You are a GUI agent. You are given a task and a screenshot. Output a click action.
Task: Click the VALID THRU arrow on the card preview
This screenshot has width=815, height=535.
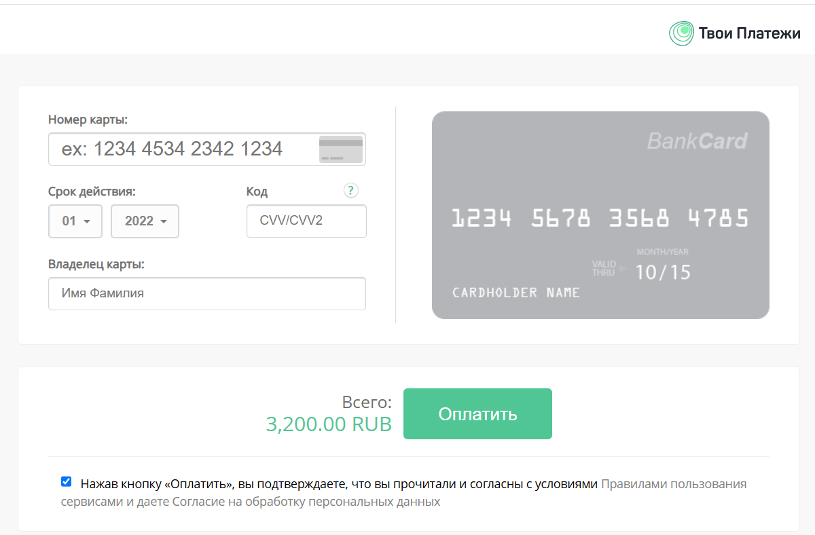tap(623, 268)
